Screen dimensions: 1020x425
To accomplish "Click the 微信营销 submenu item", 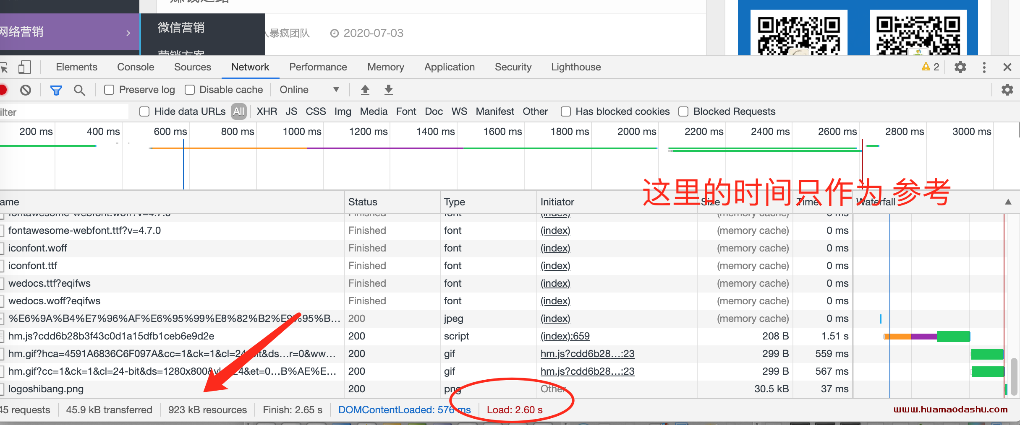I will pos(181,28).
